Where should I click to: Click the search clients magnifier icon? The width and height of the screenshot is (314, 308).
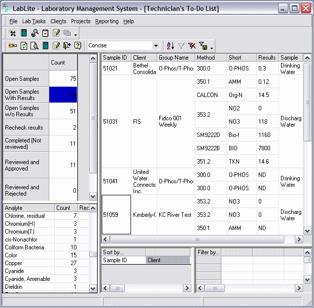click(35, 33)
